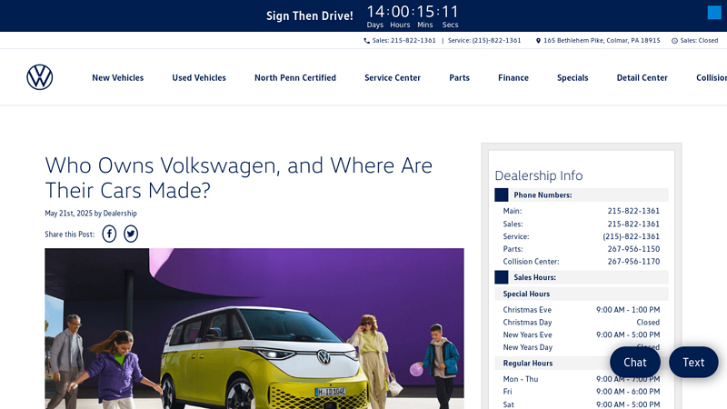727x409 pixels.
Task: Open the Text button
Action: tap(693, 362)
